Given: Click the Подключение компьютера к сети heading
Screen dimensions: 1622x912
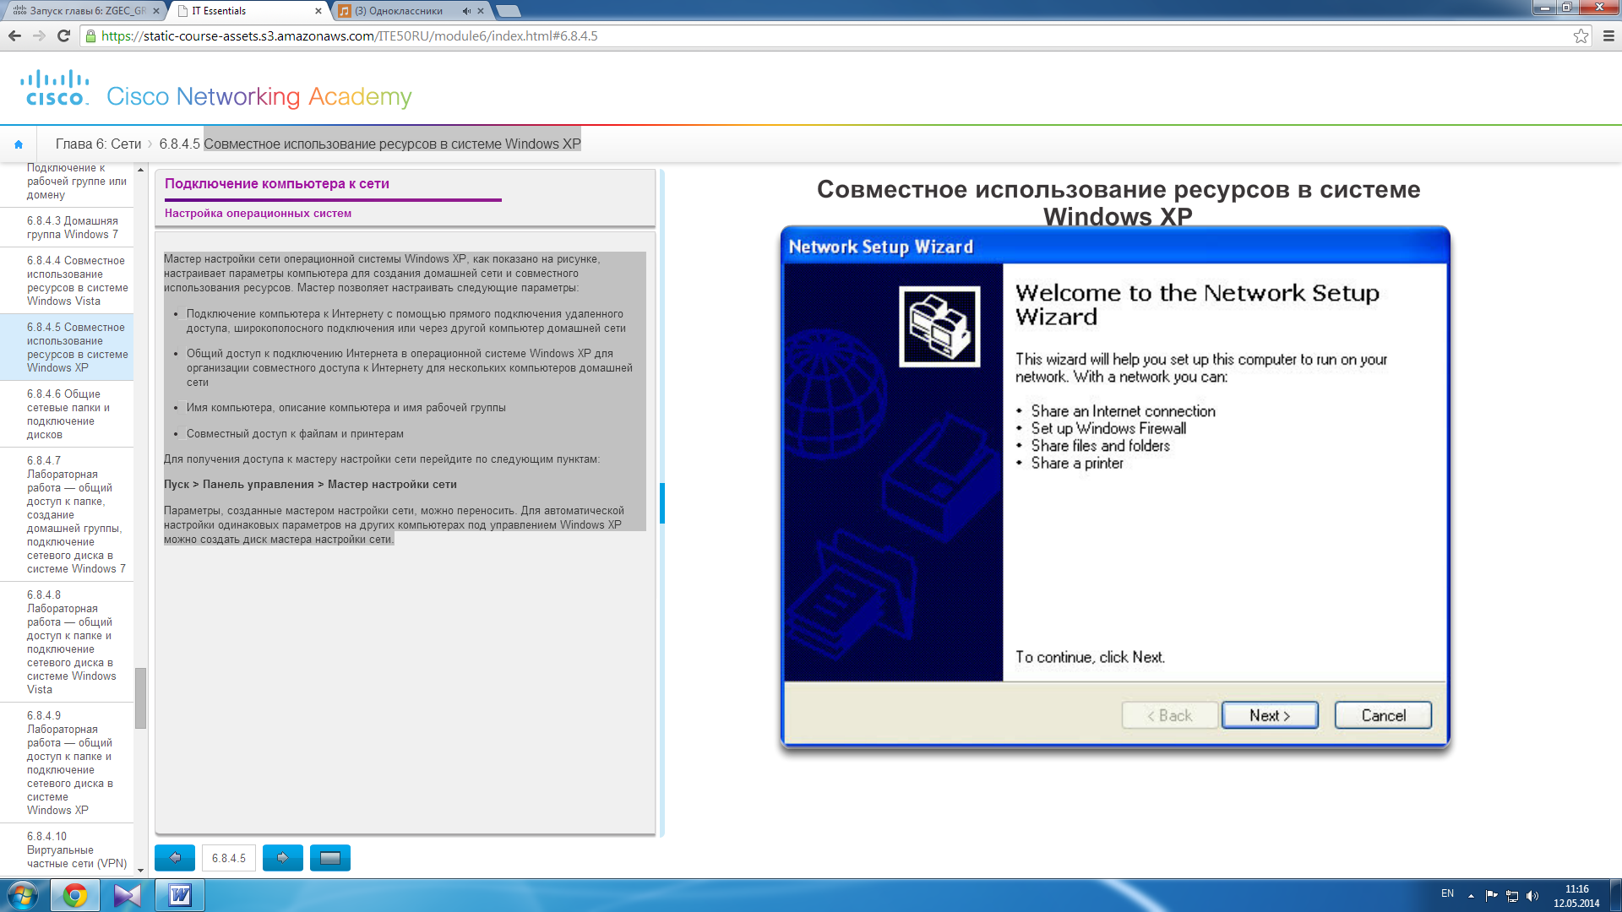Looking at the screenshot, I should coord(277,184).
